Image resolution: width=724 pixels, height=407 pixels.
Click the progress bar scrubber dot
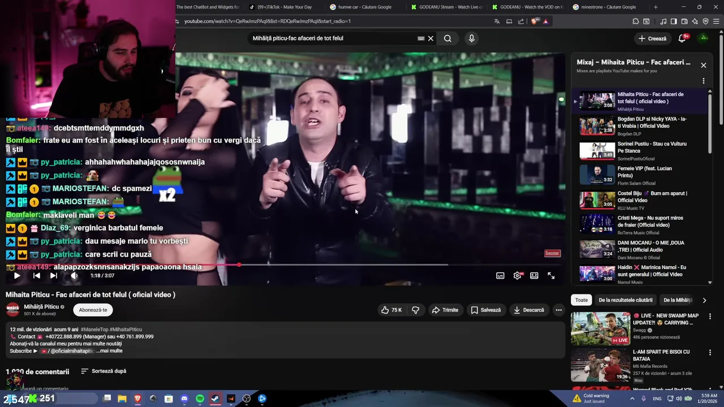coord(239,265)
